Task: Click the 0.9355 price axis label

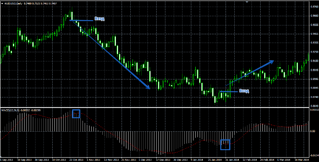Action: [x=314, y=43]
